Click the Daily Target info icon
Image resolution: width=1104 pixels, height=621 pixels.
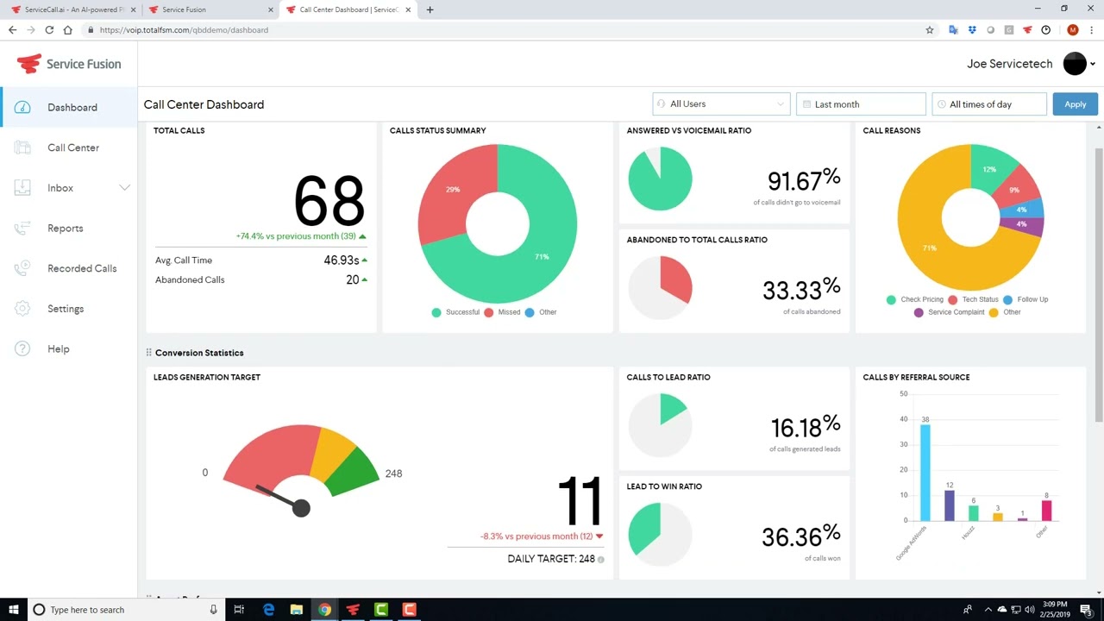point(601,560)
